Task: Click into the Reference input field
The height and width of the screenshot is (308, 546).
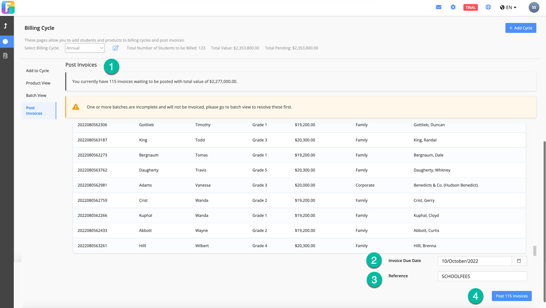Action: (x=482, y=276)
